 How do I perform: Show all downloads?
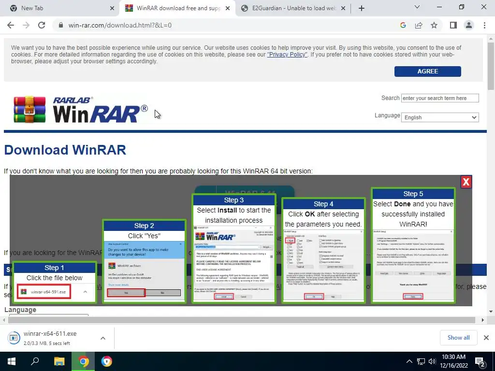(458, 338)
